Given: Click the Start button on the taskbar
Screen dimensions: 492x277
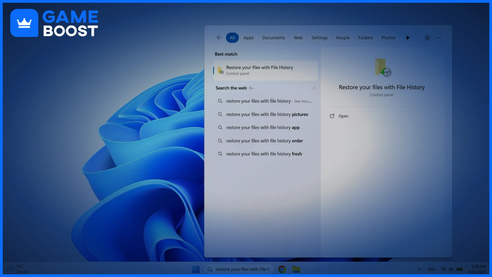Looking at the screenshot, I should coord(195,269).
